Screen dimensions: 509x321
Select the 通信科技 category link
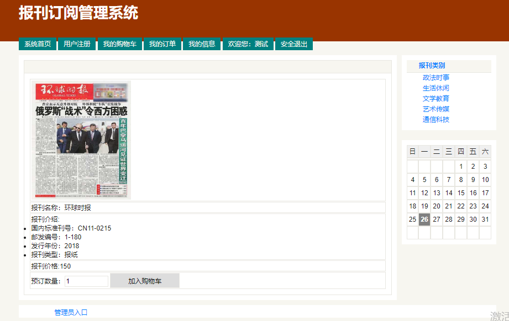436,120
